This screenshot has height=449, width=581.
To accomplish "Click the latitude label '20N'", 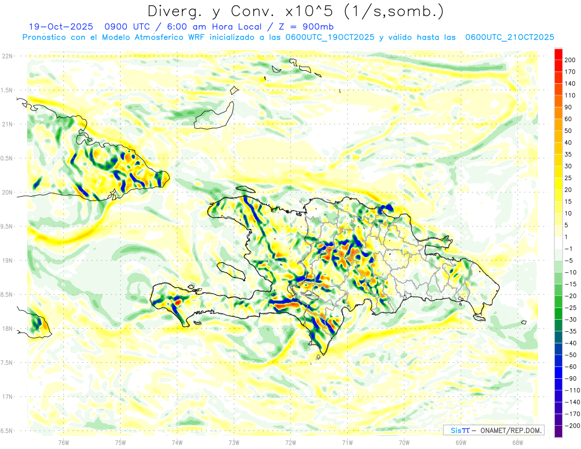I will (7, 192).
